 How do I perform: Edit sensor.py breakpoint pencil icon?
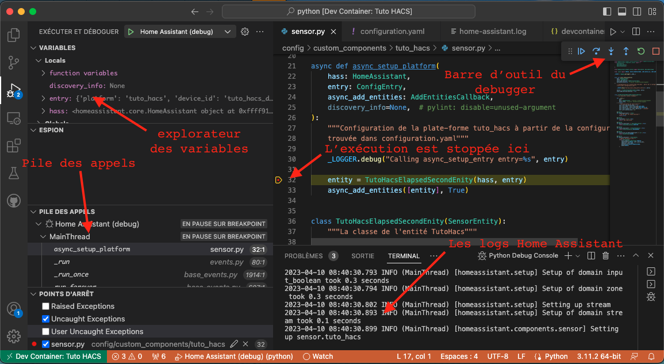[x=234, y=344]
